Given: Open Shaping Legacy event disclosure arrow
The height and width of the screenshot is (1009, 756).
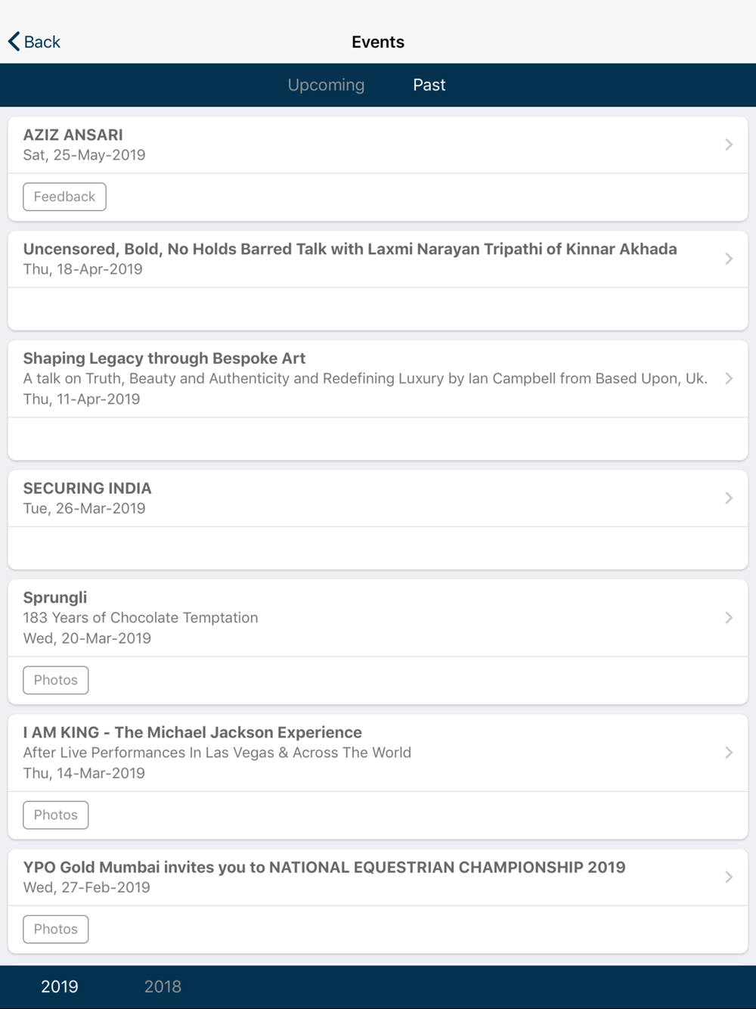Looking at the screenshot, I should 728,378.
